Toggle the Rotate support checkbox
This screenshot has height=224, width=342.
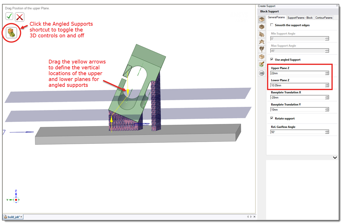tap(272, 118)
